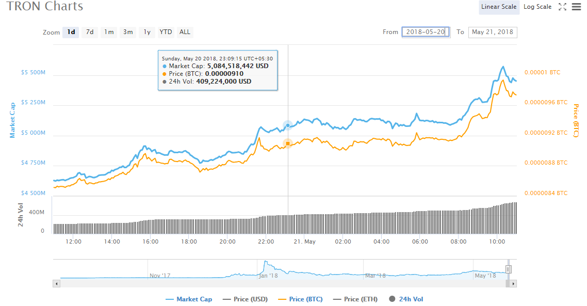Click the Nov '17 navigator label
The width and height of the screenshot is (587, 306).
tap(160, 276)
